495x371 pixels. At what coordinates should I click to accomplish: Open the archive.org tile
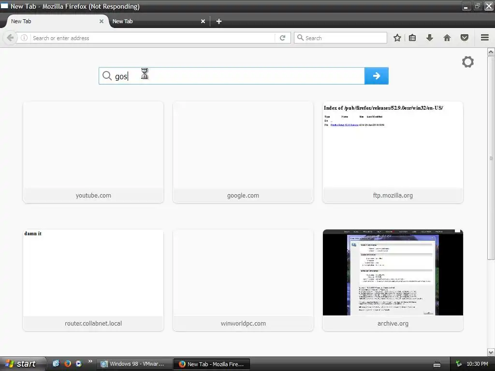(x=393, y=280)
